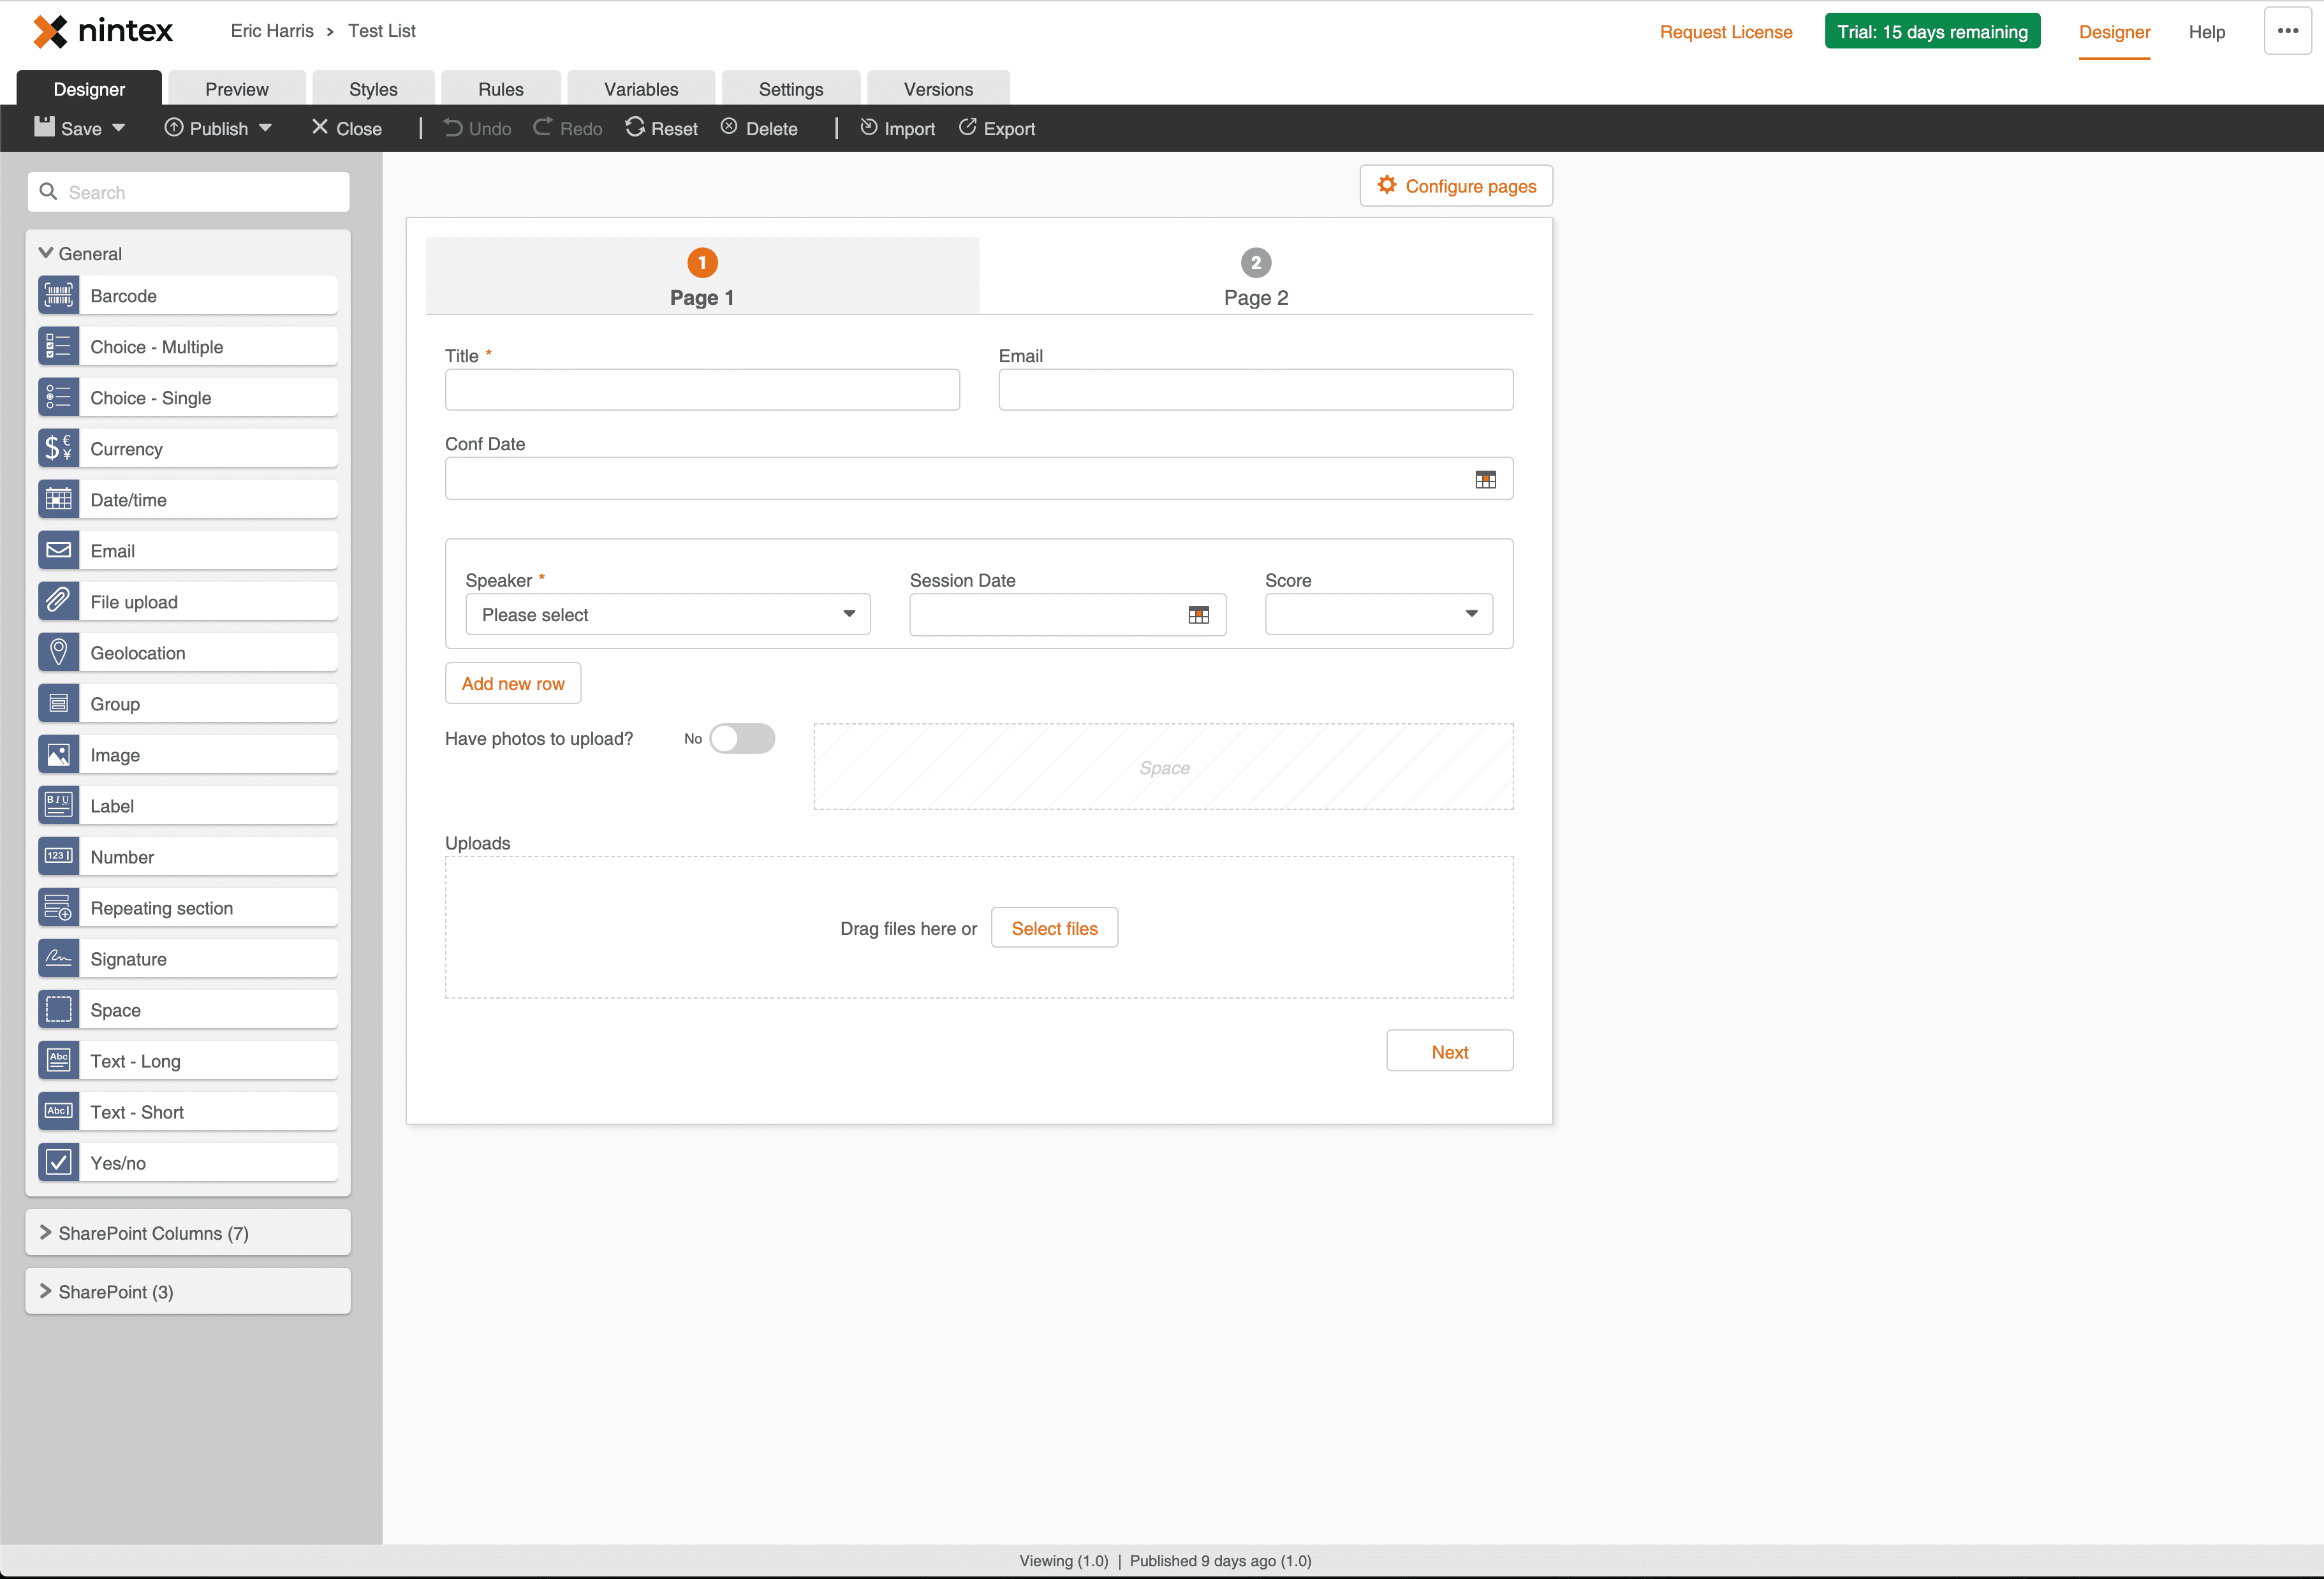Click the Search controls input

[x=188, y=192]
